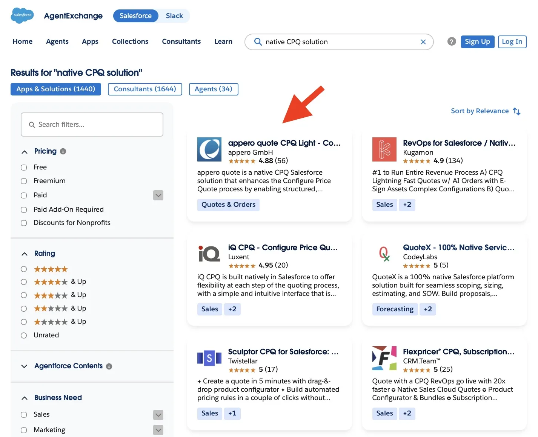Click the Forecasting tag on QuoteX
The image size is (538, 437).
(x=395, y=309)
